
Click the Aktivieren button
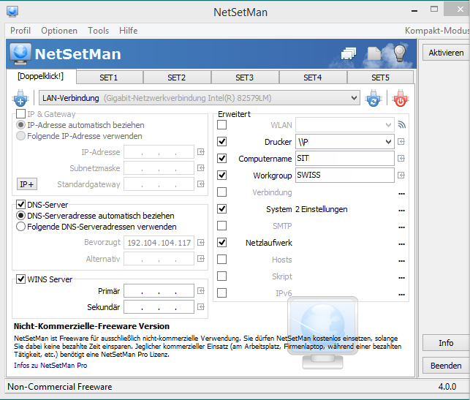[446, 53]
